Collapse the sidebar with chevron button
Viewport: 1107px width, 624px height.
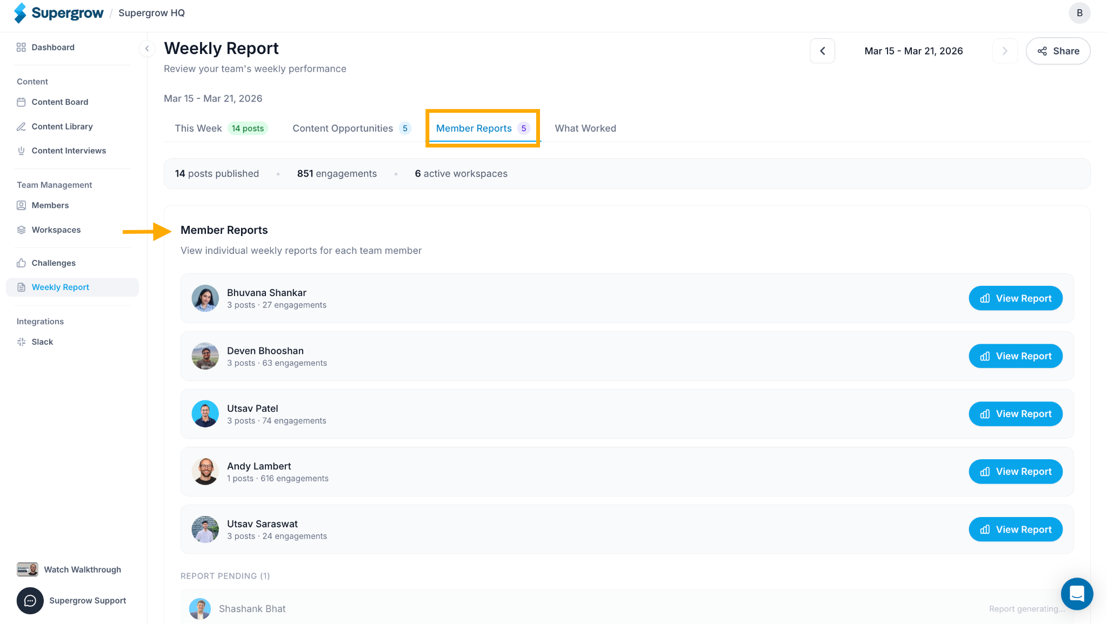(x=147, y=49)
